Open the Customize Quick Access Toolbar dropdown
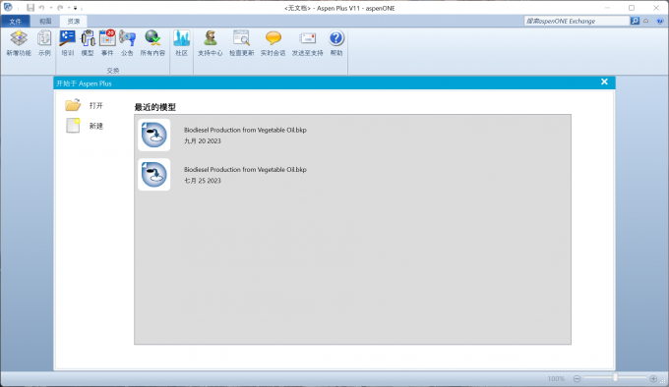This screenshot has width=669, height=387. tap(75, 8)
